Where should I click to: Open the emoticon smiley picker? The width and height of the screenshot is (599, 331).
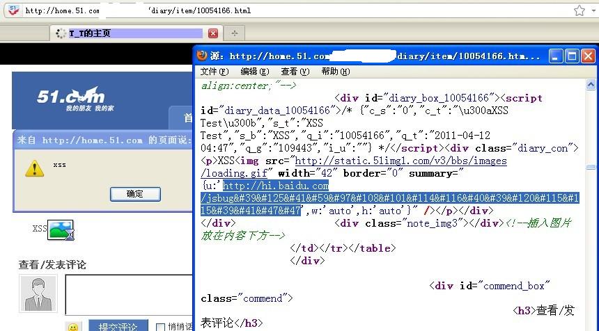point(73,327)
